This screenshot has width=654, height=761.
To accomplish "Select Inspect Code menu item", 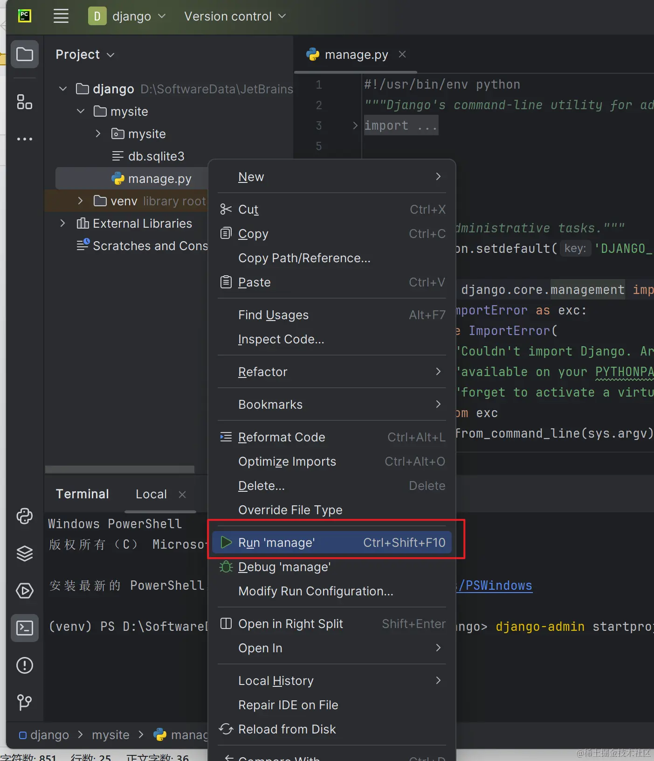I will click(332, 339).
